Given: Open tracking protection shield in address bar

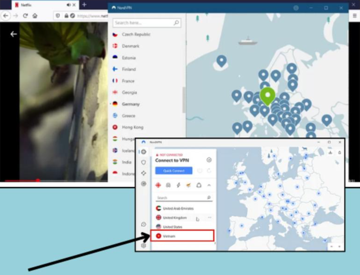Looking at the screenshot, I should (58, 16).
